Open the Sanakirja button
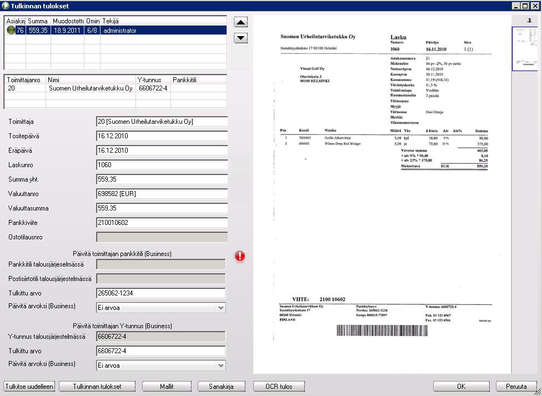The image size is (542, 396). click(221, 387)
